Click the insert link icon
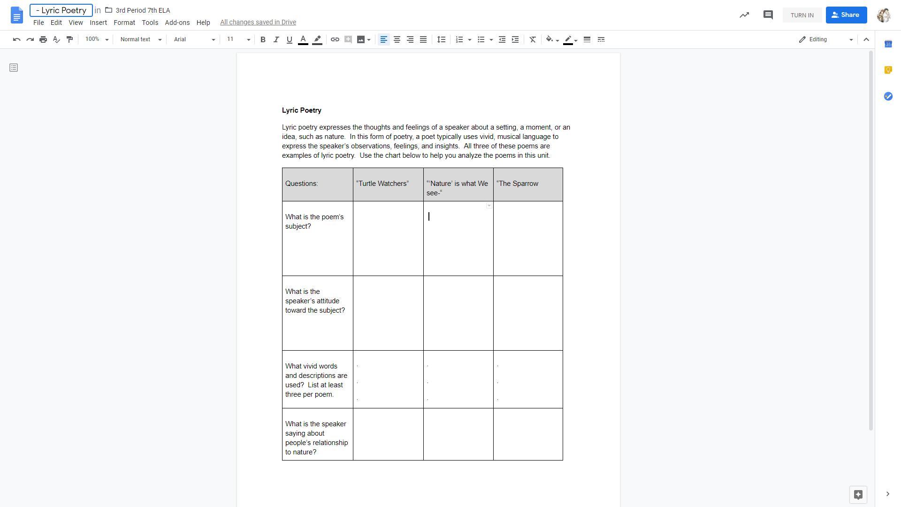 point(335,39)
